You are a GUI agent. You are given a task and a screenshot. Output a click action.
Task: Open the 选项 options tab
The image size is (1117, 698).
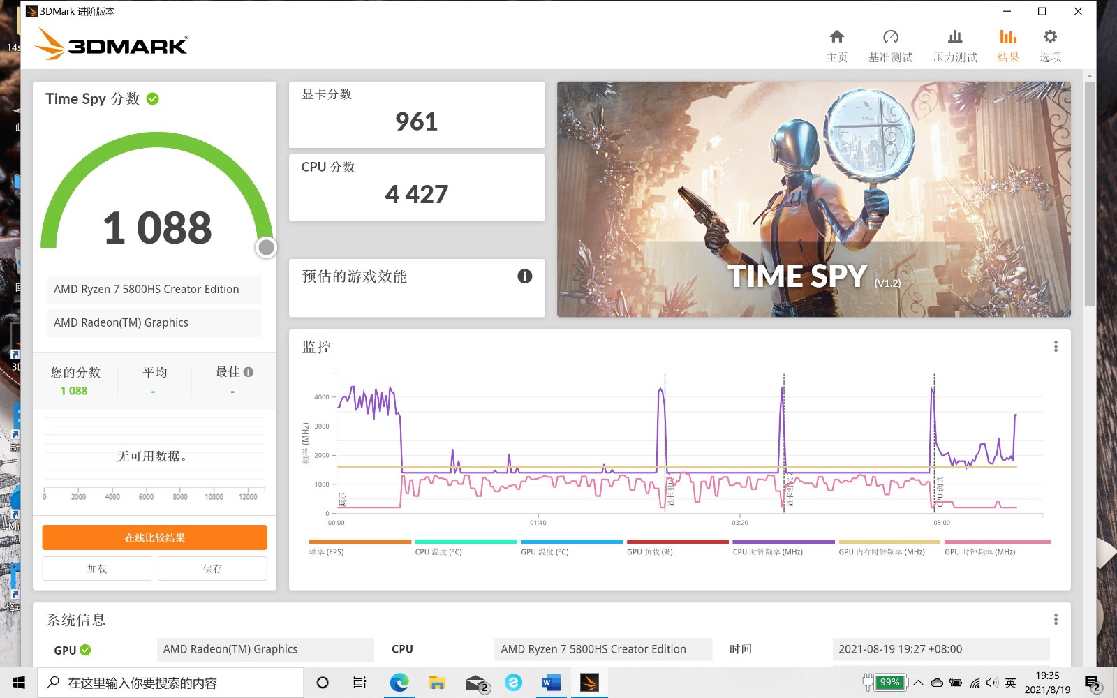(x=1050, y=46)
